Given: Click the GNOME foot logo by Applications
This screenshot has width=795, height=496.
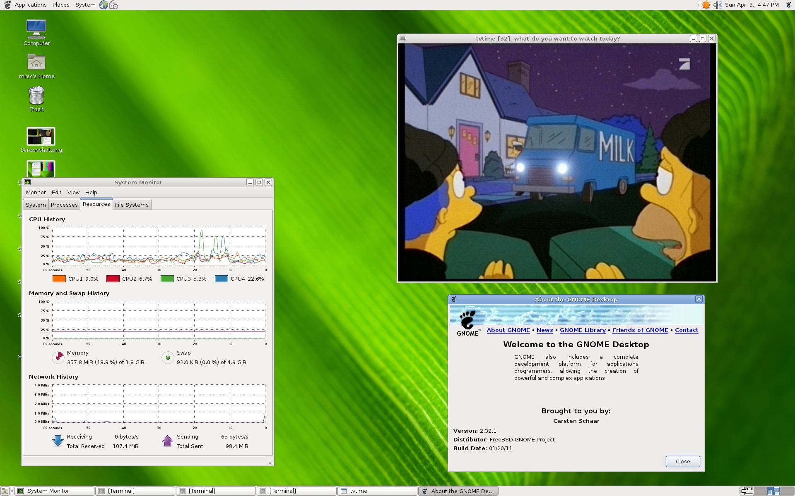Looking at the screenshot, I should tap(7, 5).
